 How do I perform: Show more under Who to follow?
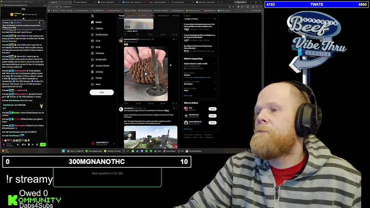pyautogui.click(x=188, y=129)
